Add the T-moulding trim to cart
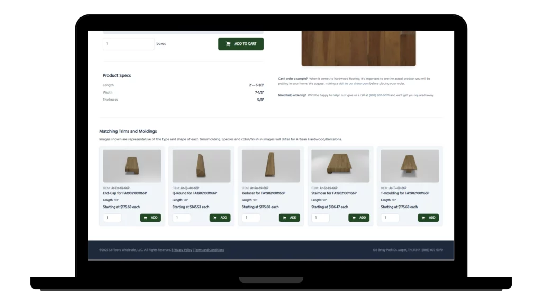Viewport: 542px width, 305px height. tap(428, 218)
